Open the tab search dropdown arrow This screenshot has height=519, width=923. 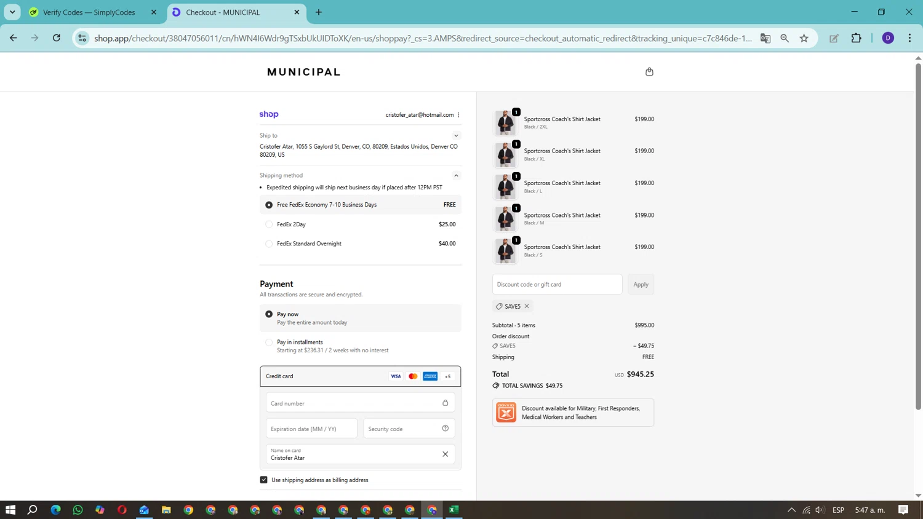click(12, 12)
